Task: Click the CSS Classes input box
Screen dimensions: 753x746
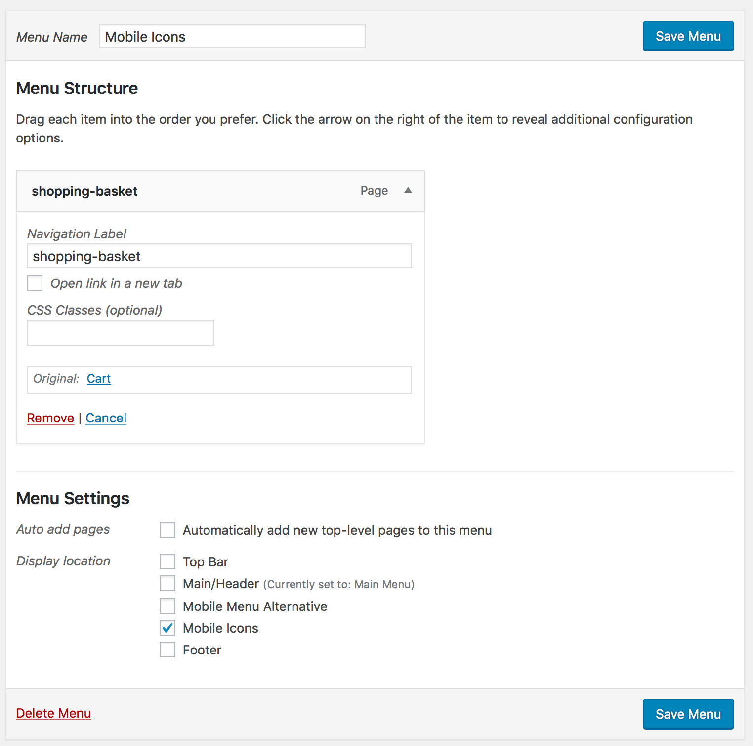Action: point(120,333)
